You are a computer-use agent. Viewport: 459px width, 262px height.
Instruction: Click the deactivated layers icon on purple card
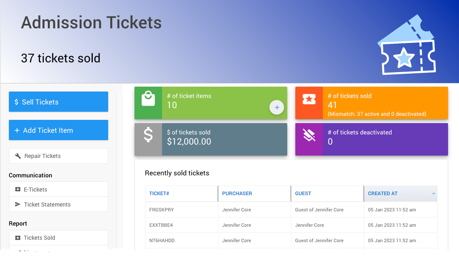point(309,135)
